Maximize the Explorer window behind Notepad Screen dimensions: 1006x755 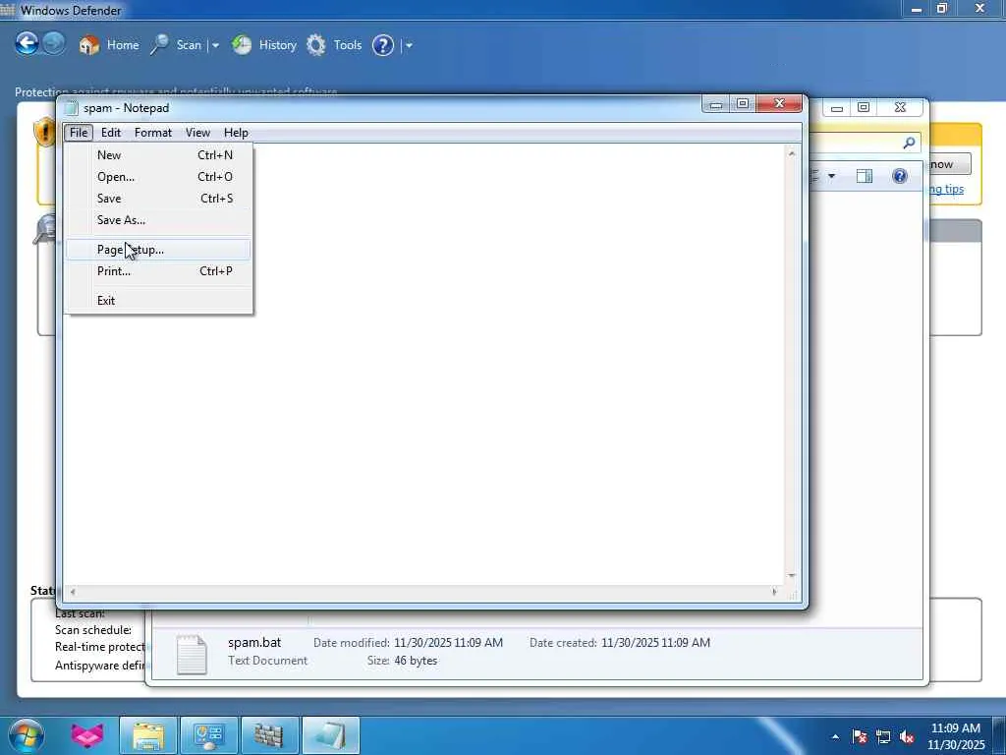pyautogui.click(x=864, y=107)
